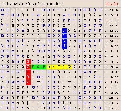Image resolution: width=121 pixels, height=111 pixels.
Task: Select verse reference '4: 4: 5'
Action: point(112,62)
